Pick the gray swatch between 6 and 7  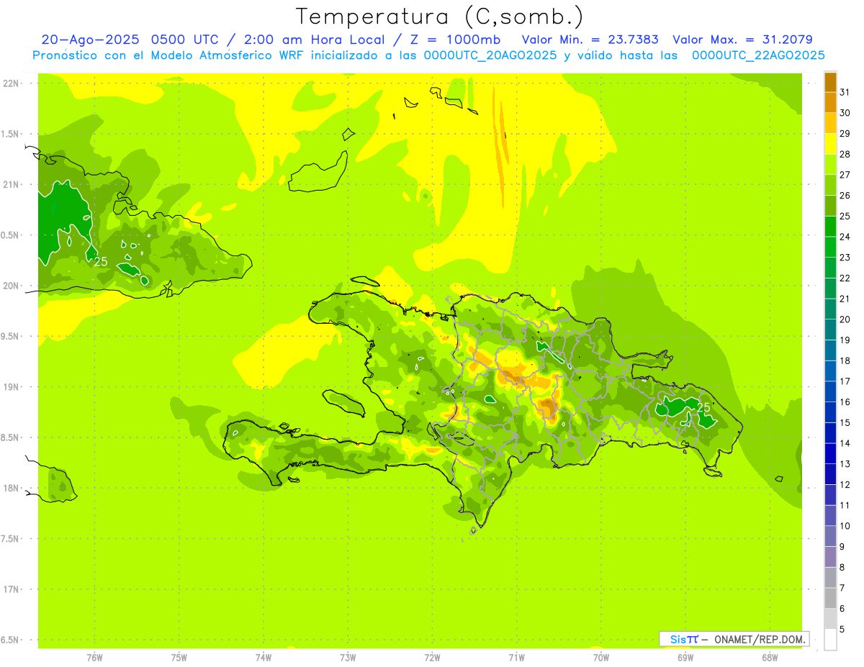(830, 598)
